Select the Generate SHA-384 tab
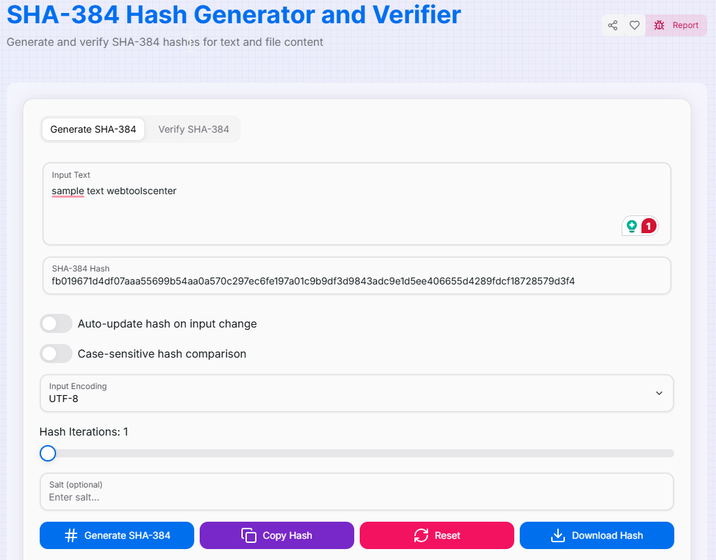The height and width of the screenshot is (560, 716). (x=92, y=129)
